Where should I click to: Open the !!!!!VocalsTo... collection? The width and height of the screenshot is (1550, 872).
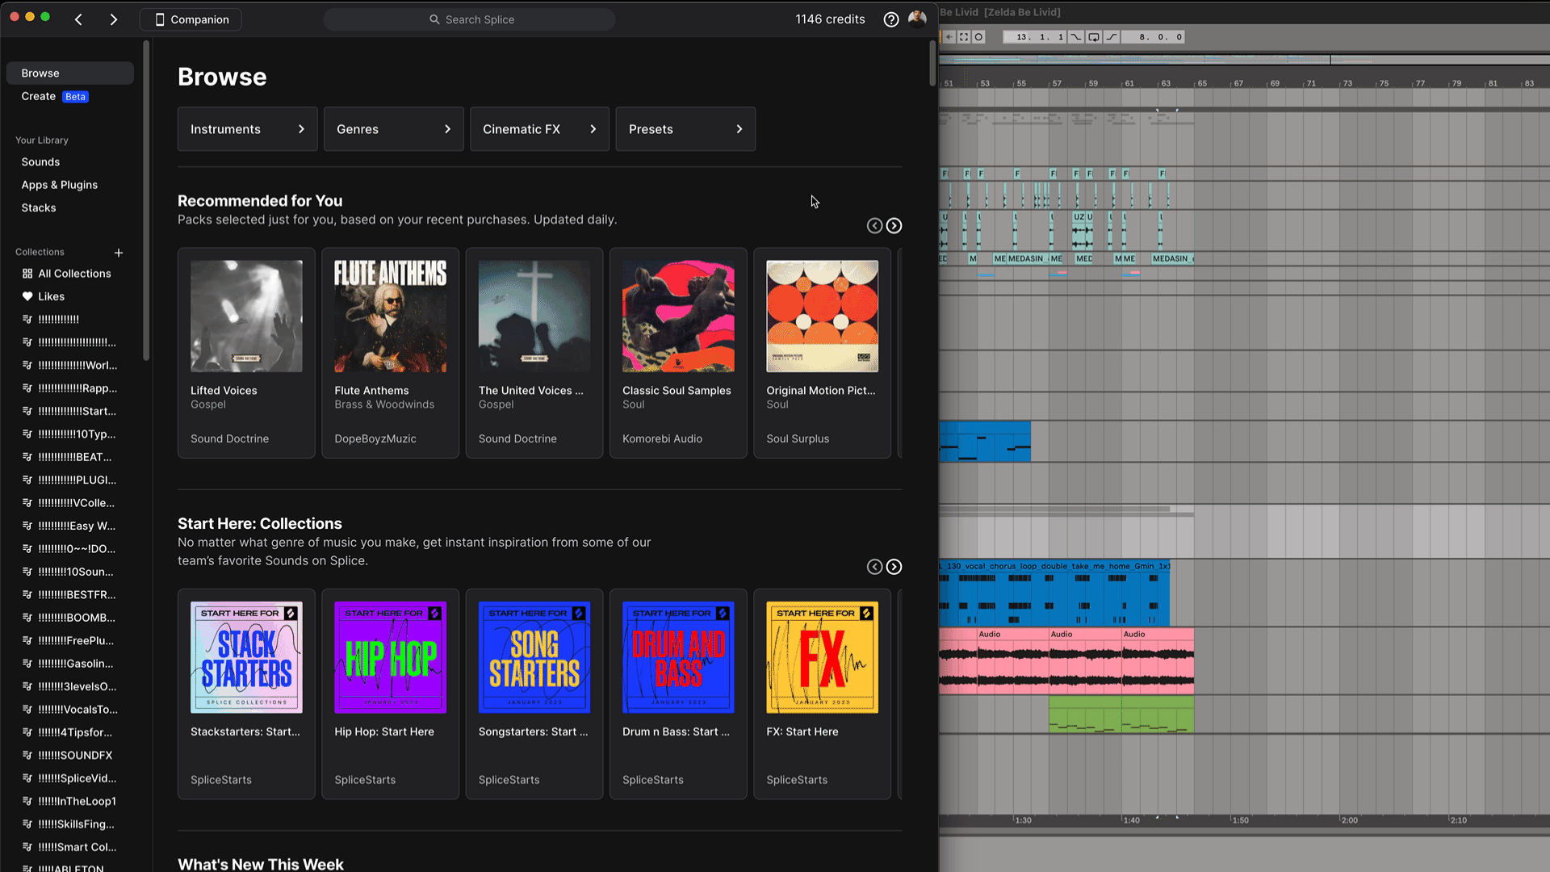pos(69,710)
